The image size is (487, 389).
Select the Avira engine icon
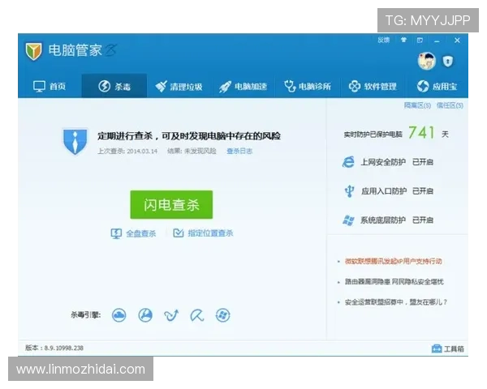pos(197,315)
